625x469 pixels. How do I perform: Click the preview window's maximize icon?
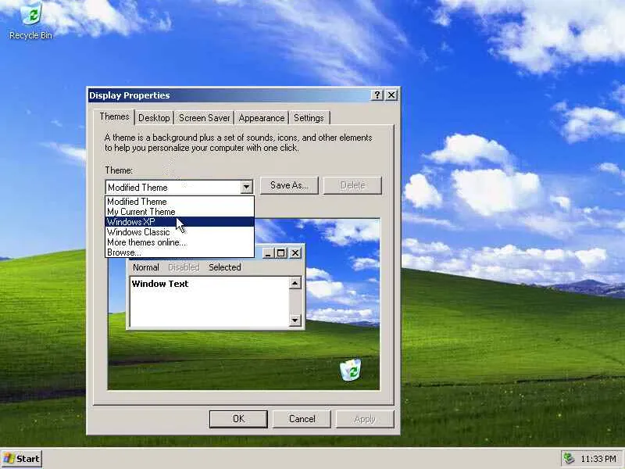click(281, 252)
